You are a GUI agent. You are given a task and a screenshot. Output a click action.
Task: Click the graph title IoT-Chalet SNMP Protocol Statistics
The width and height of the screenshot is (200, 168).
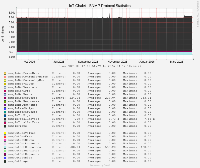(x=100, y=6)
